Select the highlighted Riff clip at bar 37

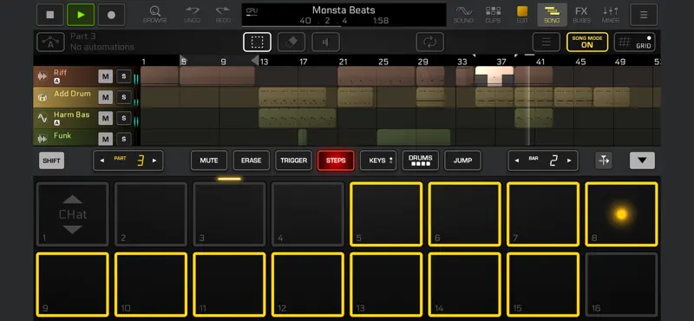coord(494,75)
